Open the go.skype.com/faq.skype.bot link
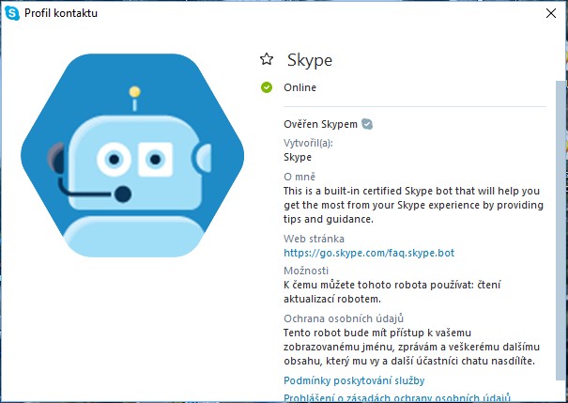Viewport: 568px width, 403px height. tap(369, 253)
